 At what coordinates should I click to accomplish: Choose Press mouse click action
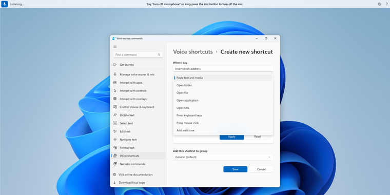(223, 123)
